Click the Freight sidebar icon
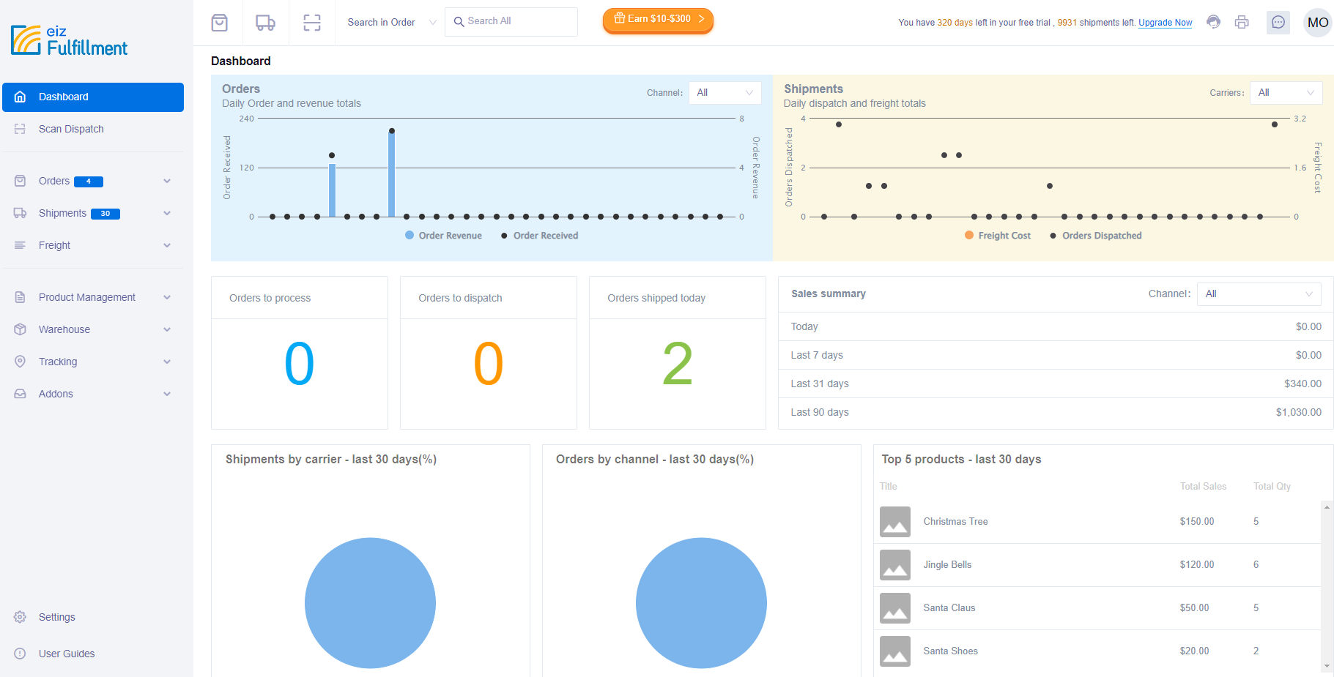Image resolution: width=1334 pixels, height=677 pixels. coord(20,245)
